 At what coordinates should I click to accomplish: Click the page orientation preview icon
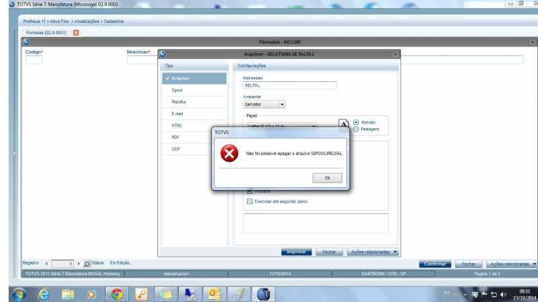(x=344, y=123)
